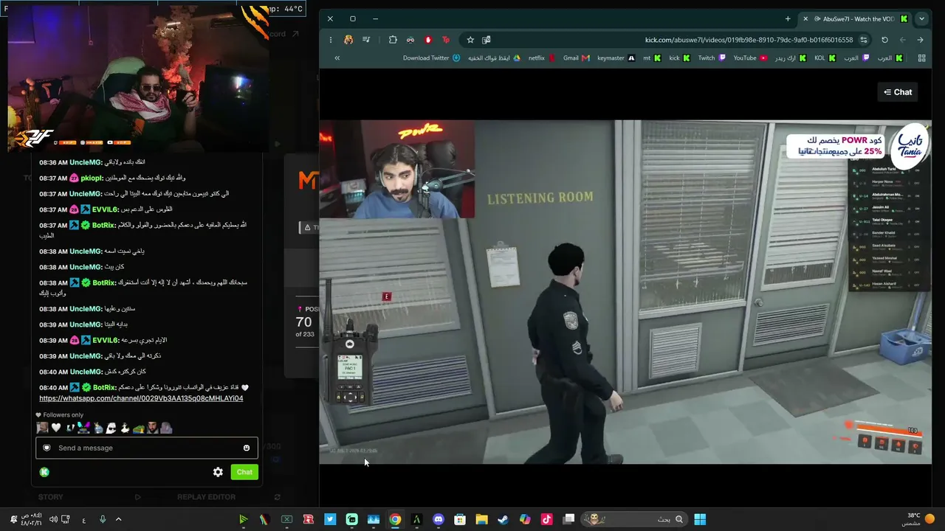The height and width of the screenshot is (531, 945).
Task: Click the green Chat send button
Action: pyautogui.click(x=244, y=472)
